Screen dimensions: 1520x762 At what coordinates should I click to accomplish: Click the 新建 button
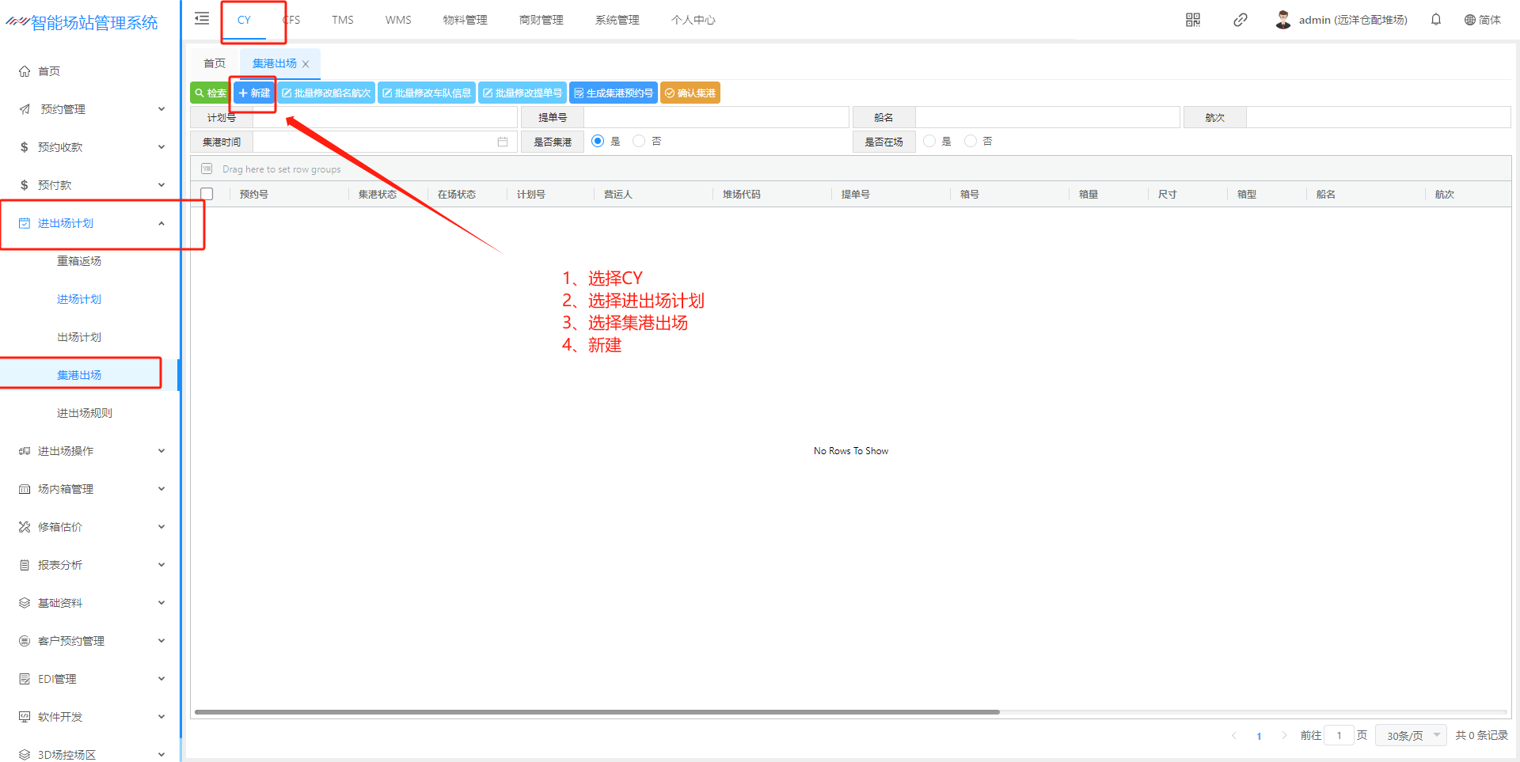tap(254, 93)
